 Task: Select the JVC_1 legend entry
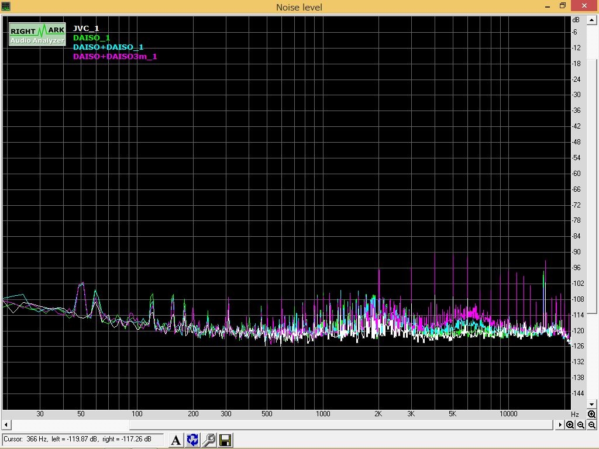[86, 28]
